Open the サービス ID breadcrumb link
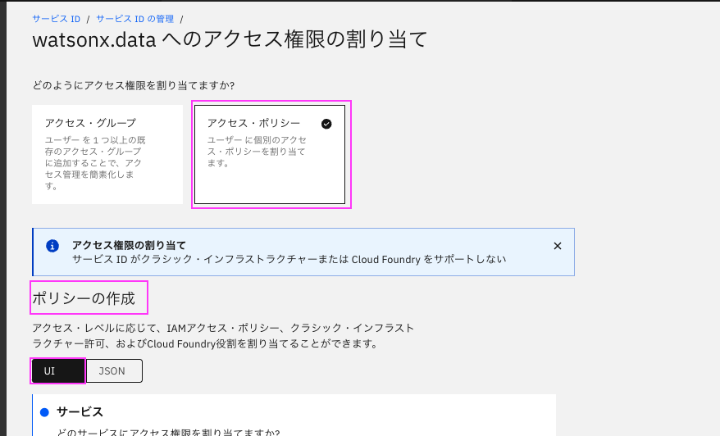 click(x=56, y=19)
